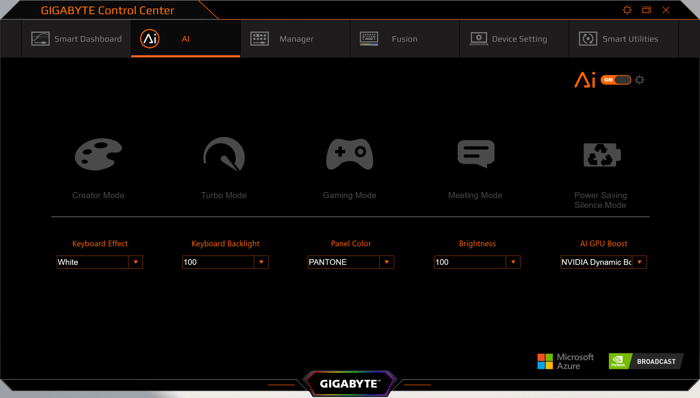Switch to the Smart Dashboard tab

click(x=76, y=39)
